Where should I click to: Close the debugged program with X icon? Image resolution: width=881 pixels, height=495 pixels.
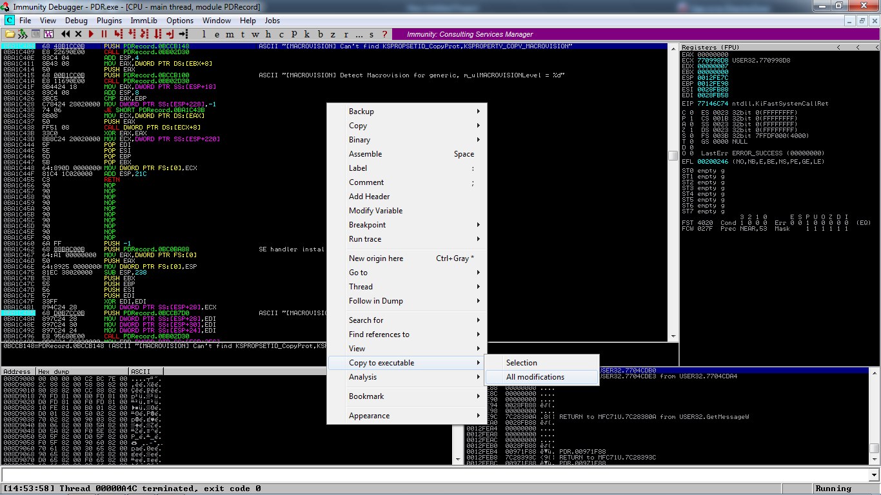click(x=79, y=34)
